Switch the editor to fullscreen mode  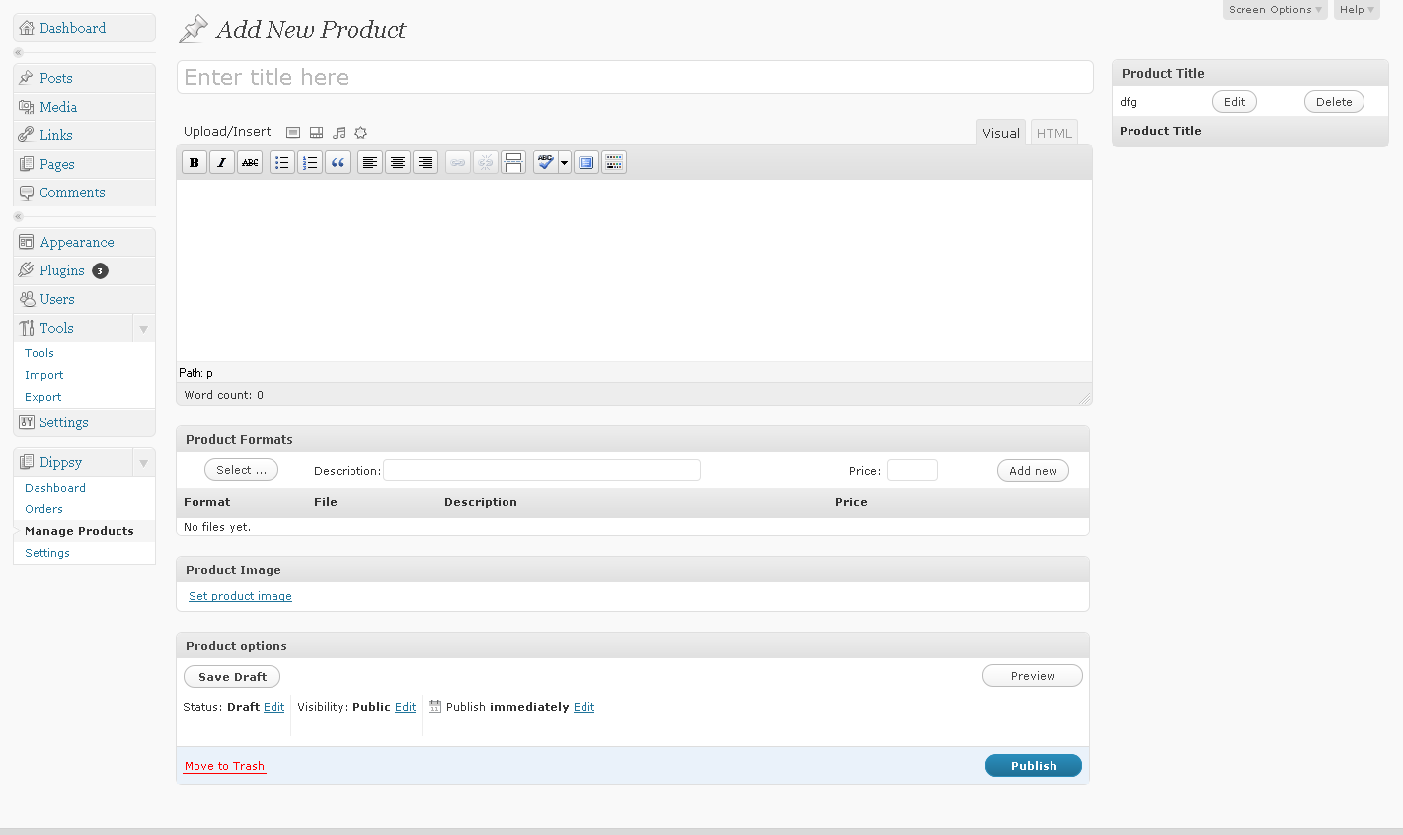(x=586, y=163)
